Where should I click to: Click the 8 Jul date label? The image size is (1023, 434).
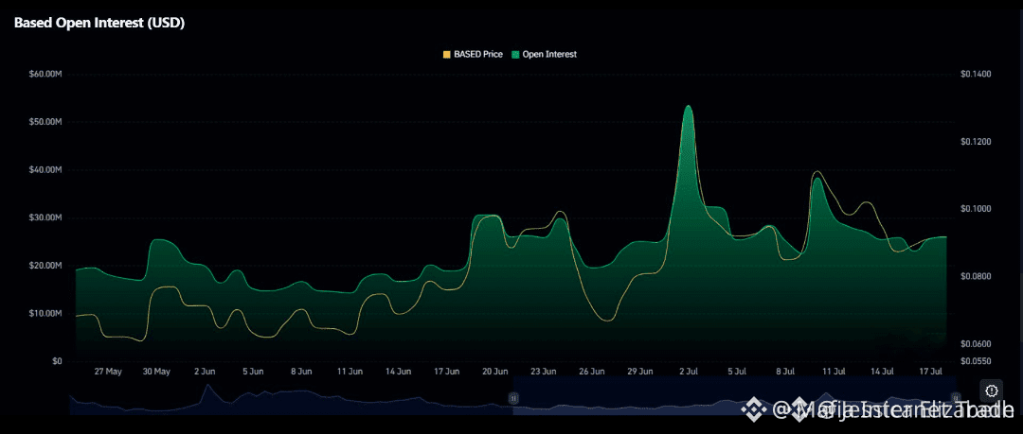(x=785, y=372)
